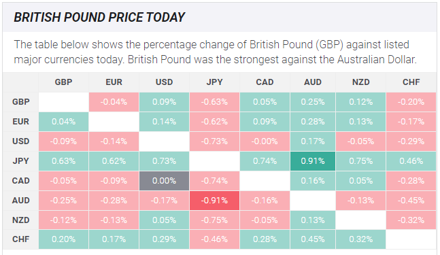Select the USD column header
The height and width of the screenshot is (255, 440).
pyautogui.click(x=164, y=82)
